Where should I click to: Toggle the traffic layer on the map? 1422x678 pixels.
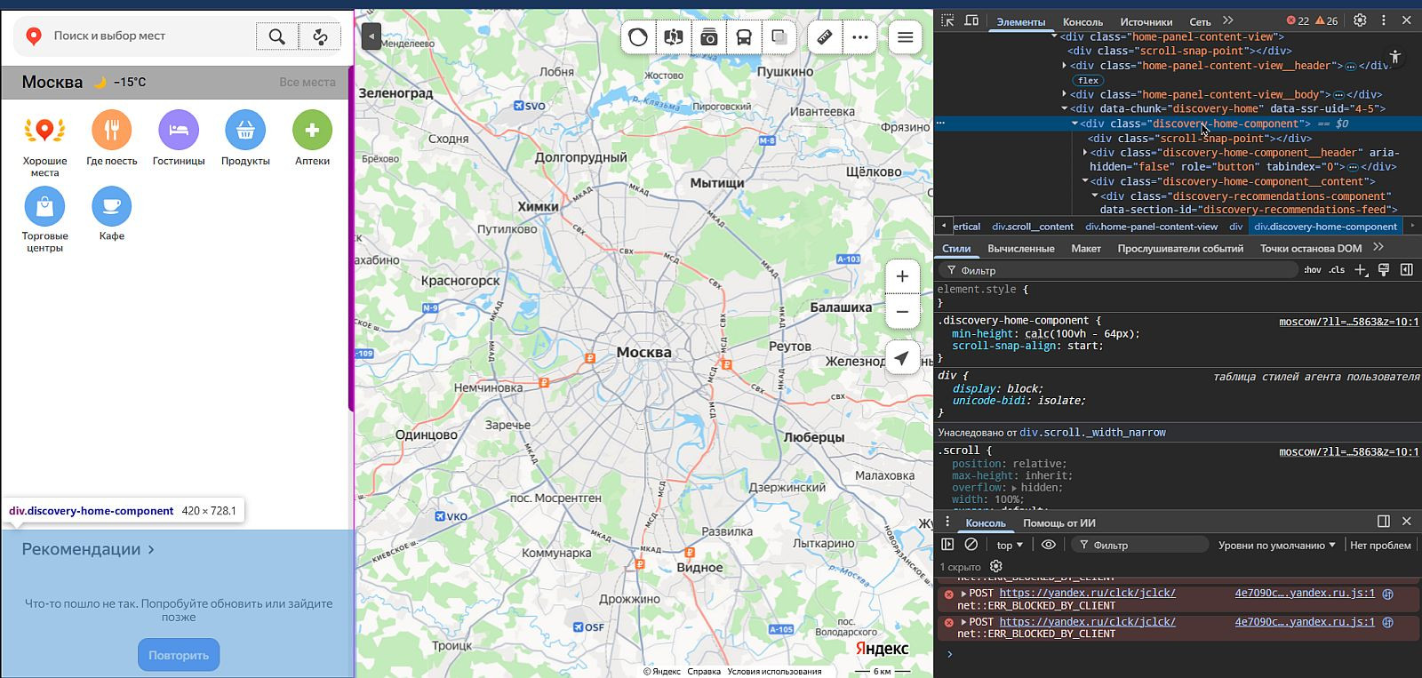point(638,37)
